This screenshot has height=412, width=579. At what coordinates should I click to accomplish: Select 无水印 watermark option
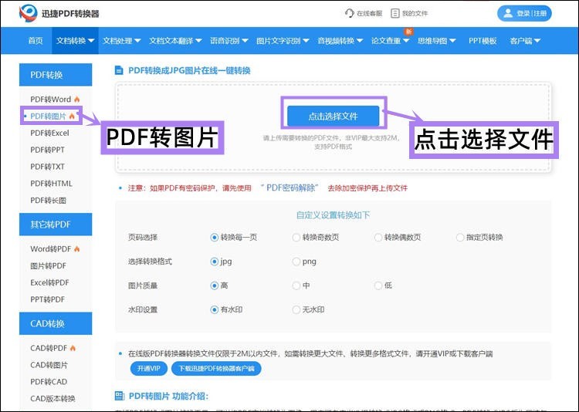point(296,309)
